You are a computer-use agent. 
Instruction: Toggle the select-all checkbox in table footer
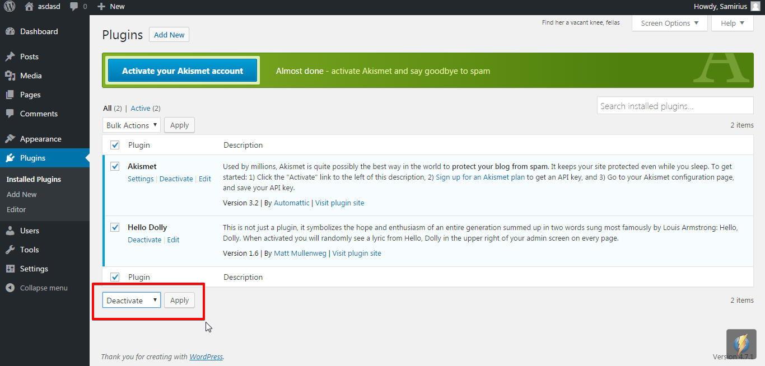click(x=115, y=277)
